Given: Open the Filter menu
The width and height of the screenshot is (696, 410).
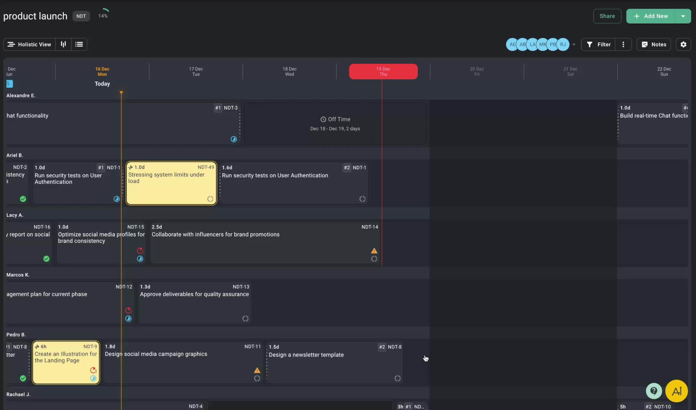Looking at the screenshot, I should pyautogui.click(x=598, y=44).
